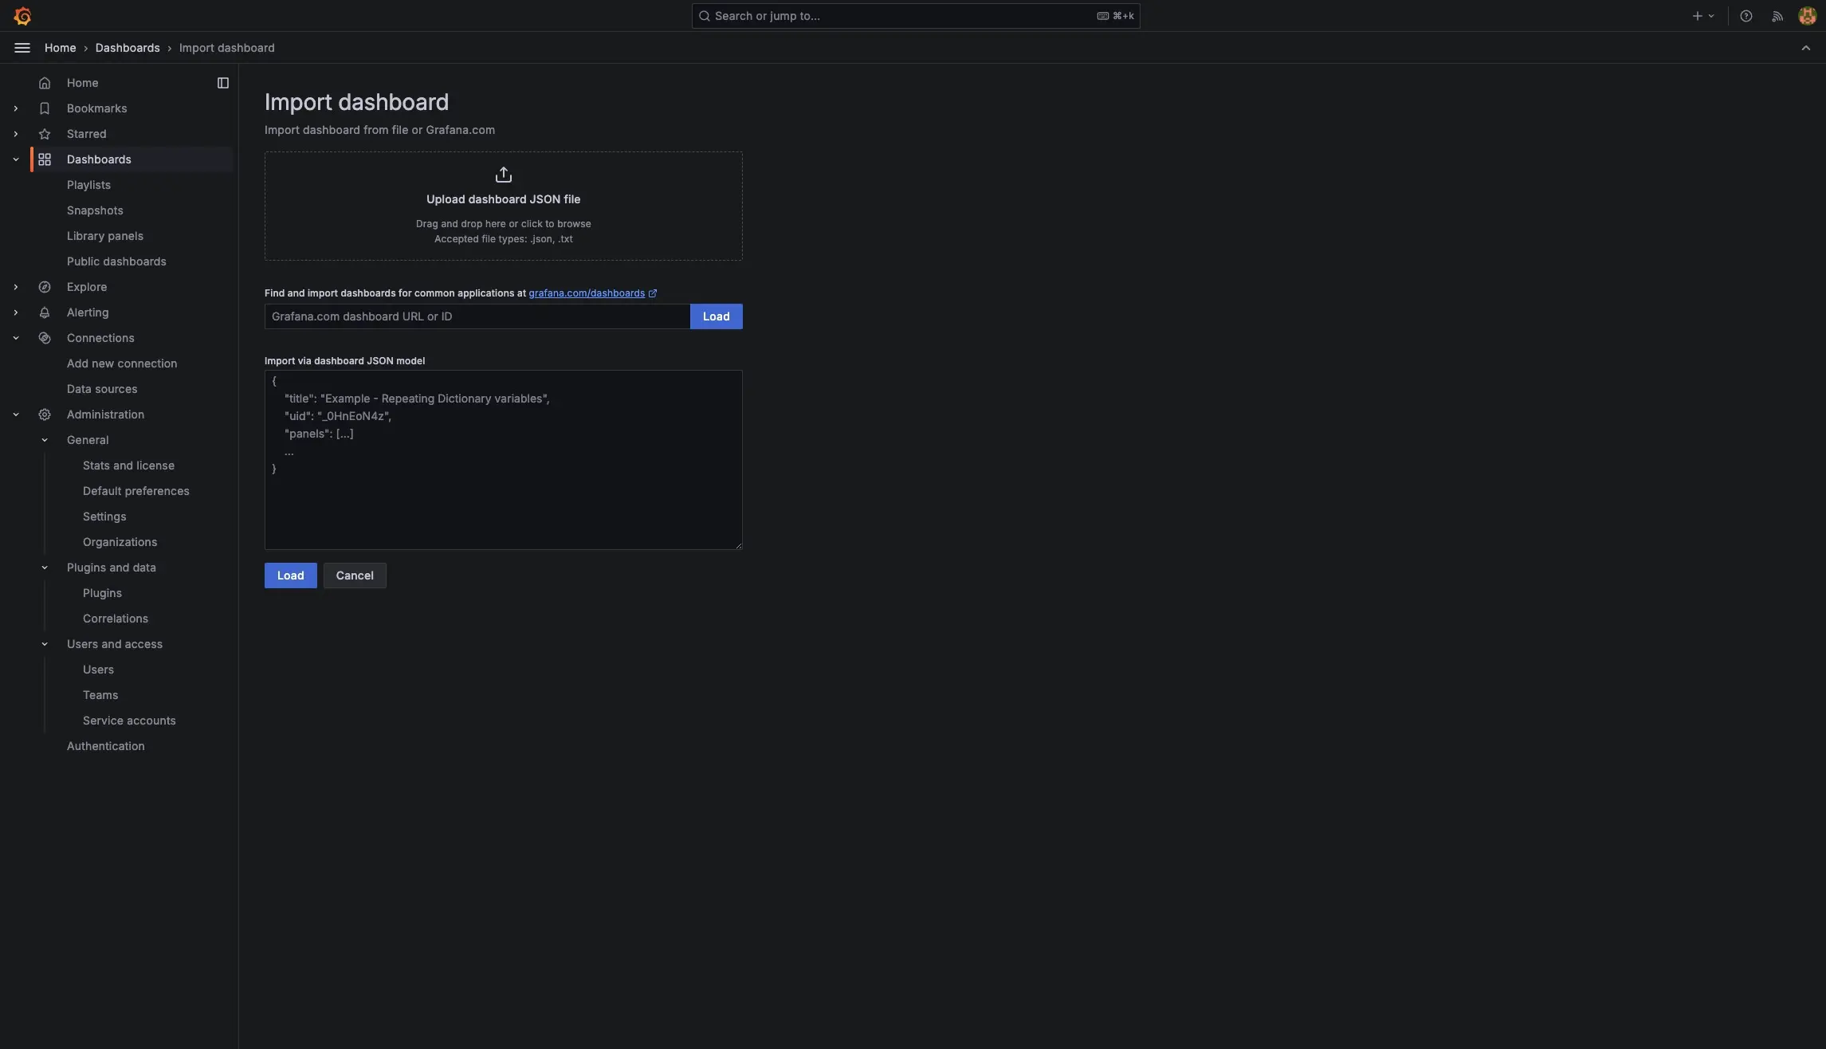Open the help question mark icon

click(1745, 16)
